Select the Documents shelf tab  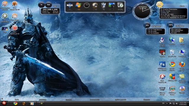coord(94,100)
